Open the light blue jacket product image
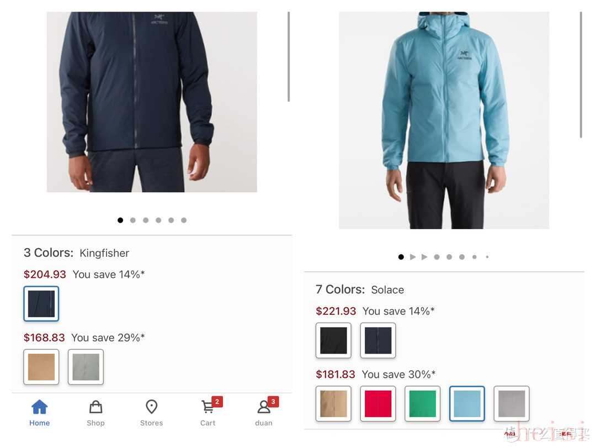596x448 pixels. point(444,120)
